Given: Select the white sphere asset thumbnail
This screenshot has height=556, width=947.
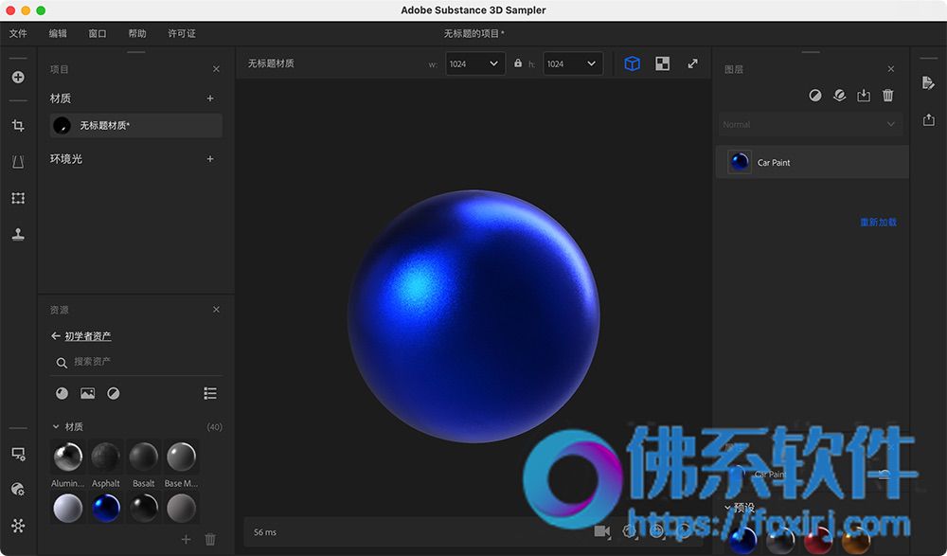Looking at the screenshot, I should click(67, 508).
